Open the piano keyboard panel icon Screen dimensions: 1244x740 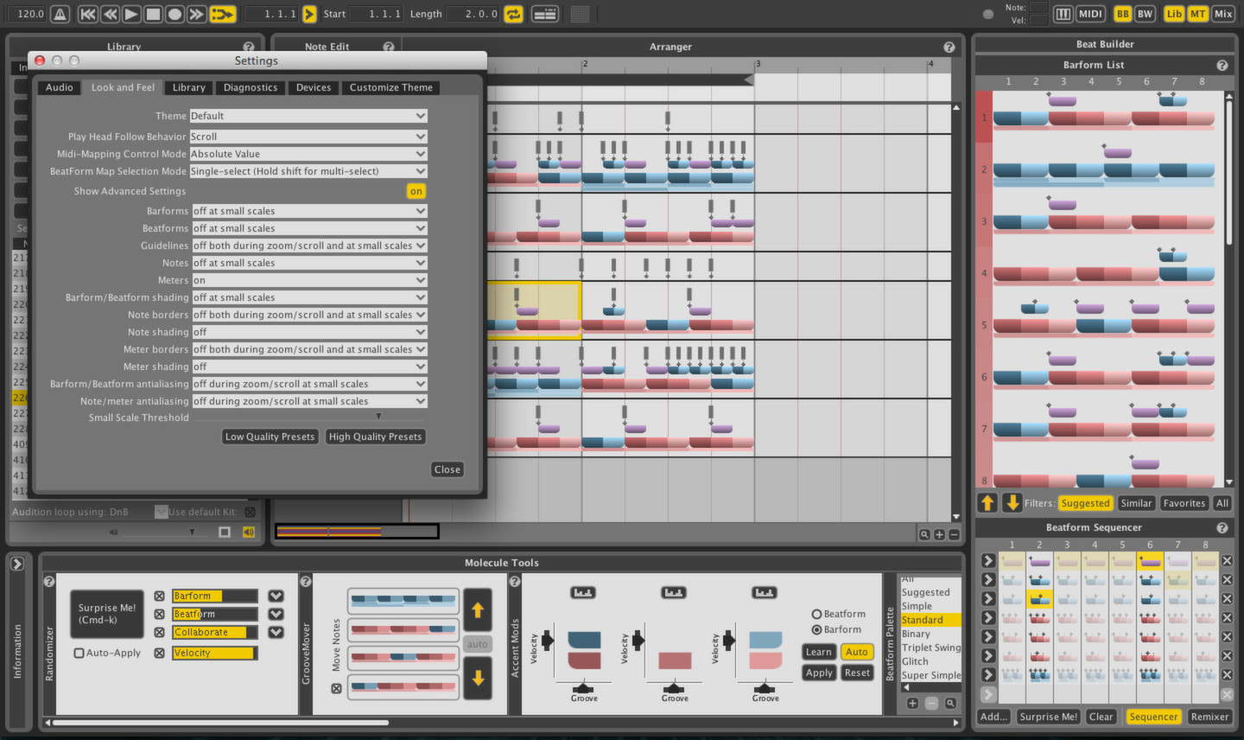point(1063,14)
